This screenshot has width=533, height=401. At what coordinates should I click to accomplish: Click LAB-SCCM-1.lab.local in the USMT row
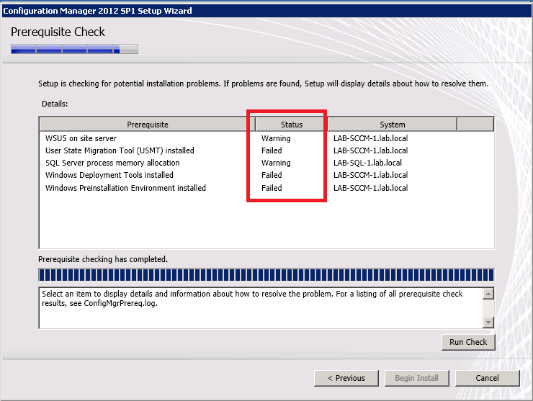(x=370, y=150)
